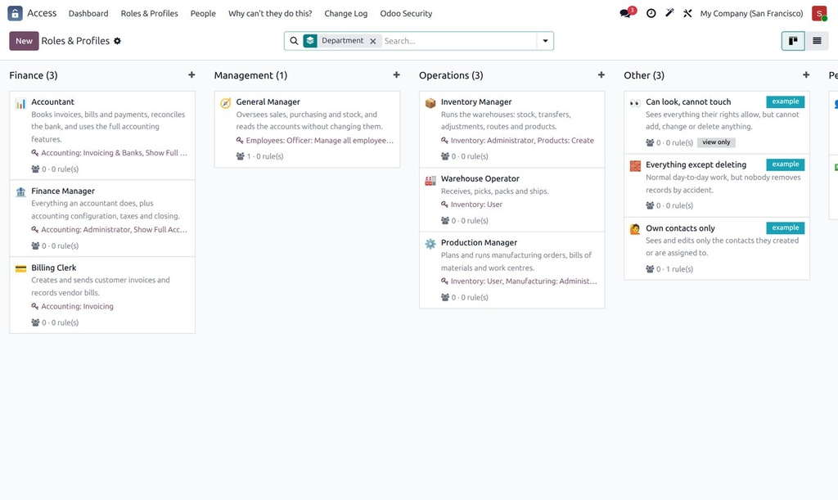Viewport: 838px width, 500px height.
Task: Open the Production Manager role card
Action: coord(512,270)
